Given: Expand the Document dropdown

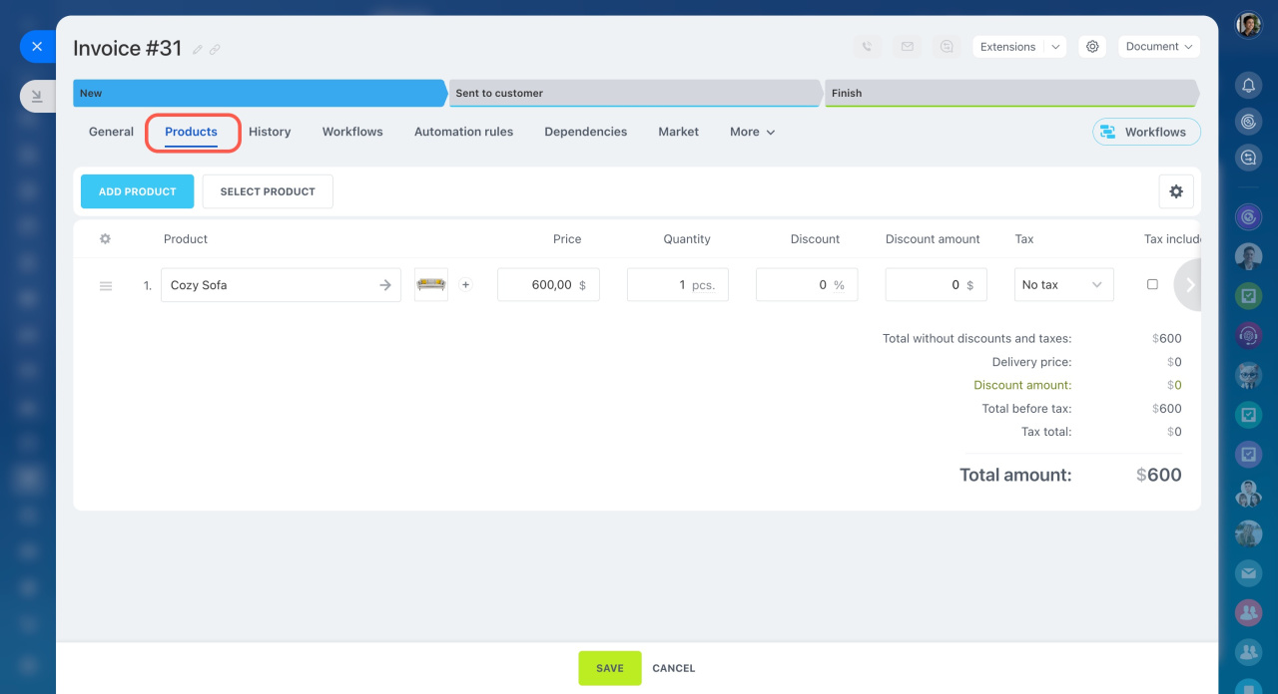Looking at the screenshot, I should 1158,47.
